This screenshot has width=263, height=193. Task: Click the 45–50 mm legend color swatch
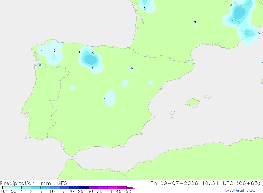[x=122, y=188]
